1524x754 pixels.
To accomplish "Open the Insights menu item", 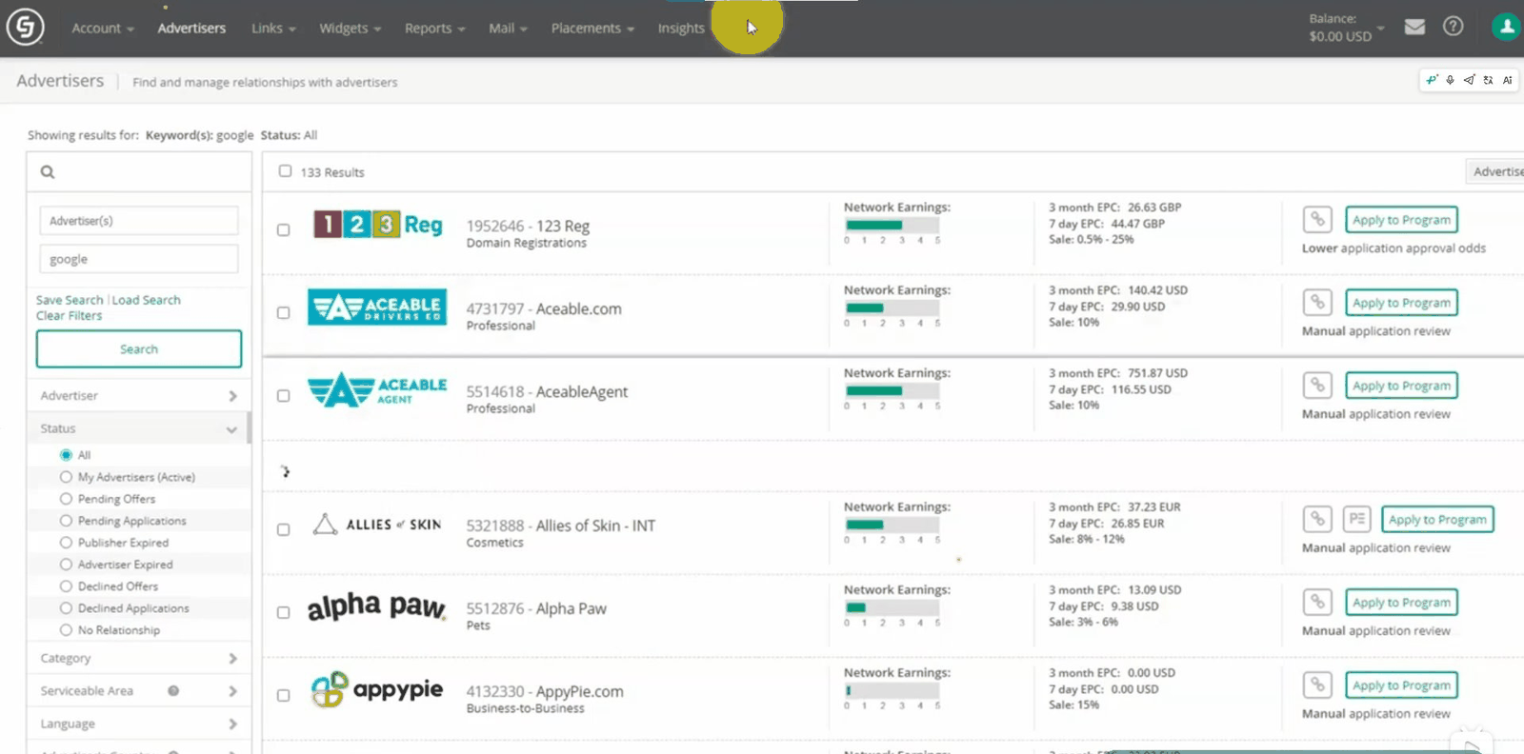I will pos(681,29).
